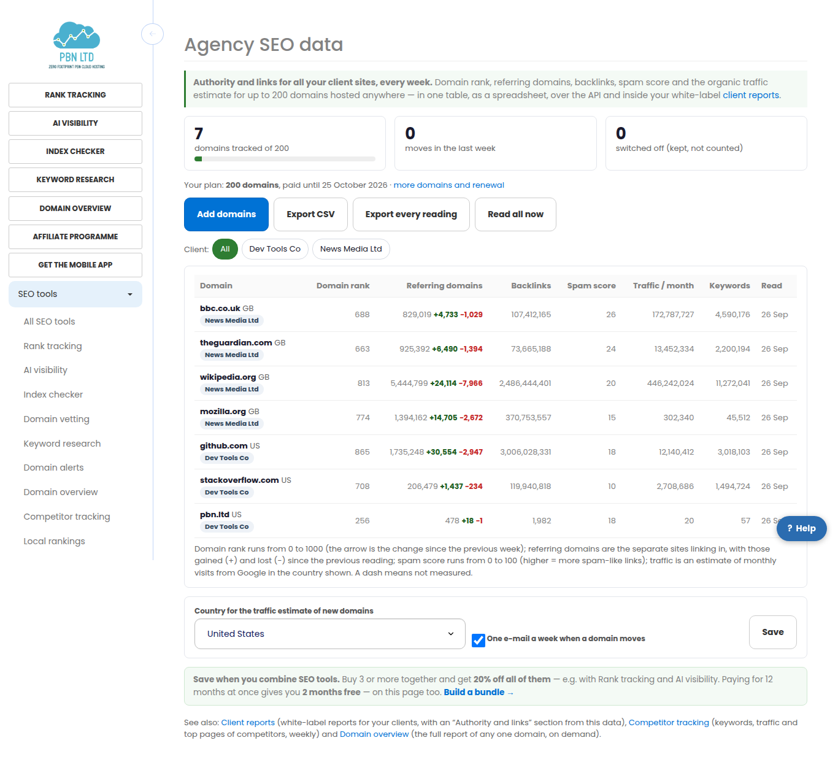The image size is (838, 770).
Task: Open Domain vetting
Action: (x=56, y=419)
